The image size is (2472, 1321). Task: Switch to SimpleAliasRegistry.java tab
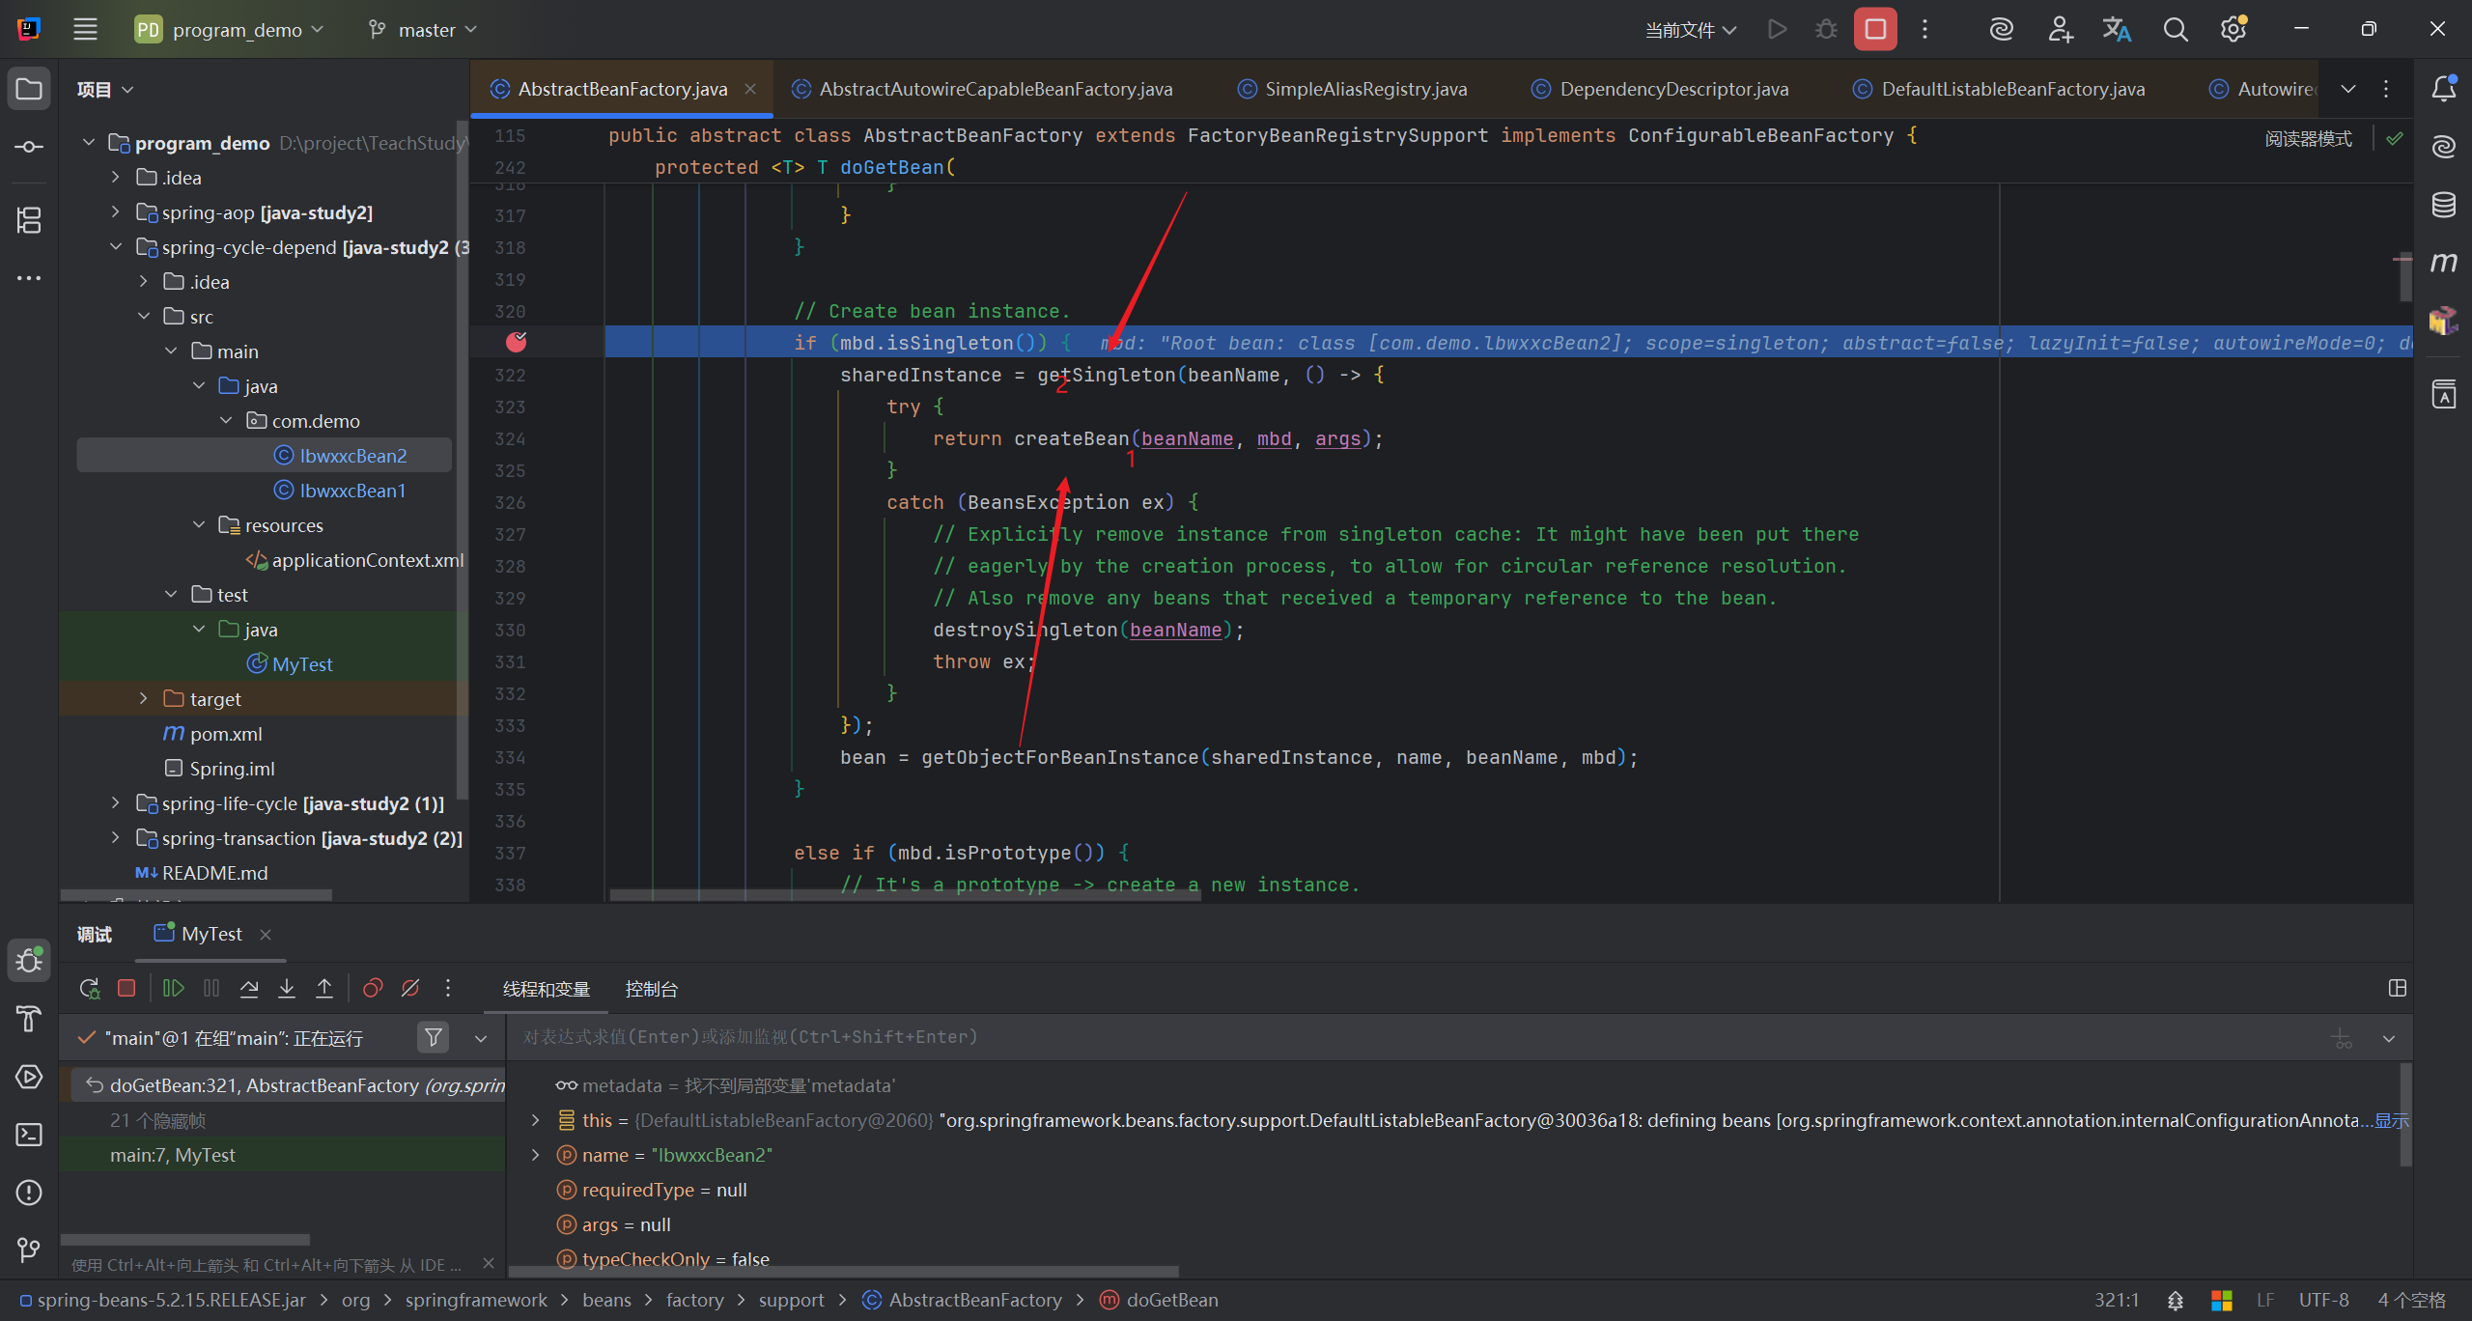click(x=1364, y=89)
